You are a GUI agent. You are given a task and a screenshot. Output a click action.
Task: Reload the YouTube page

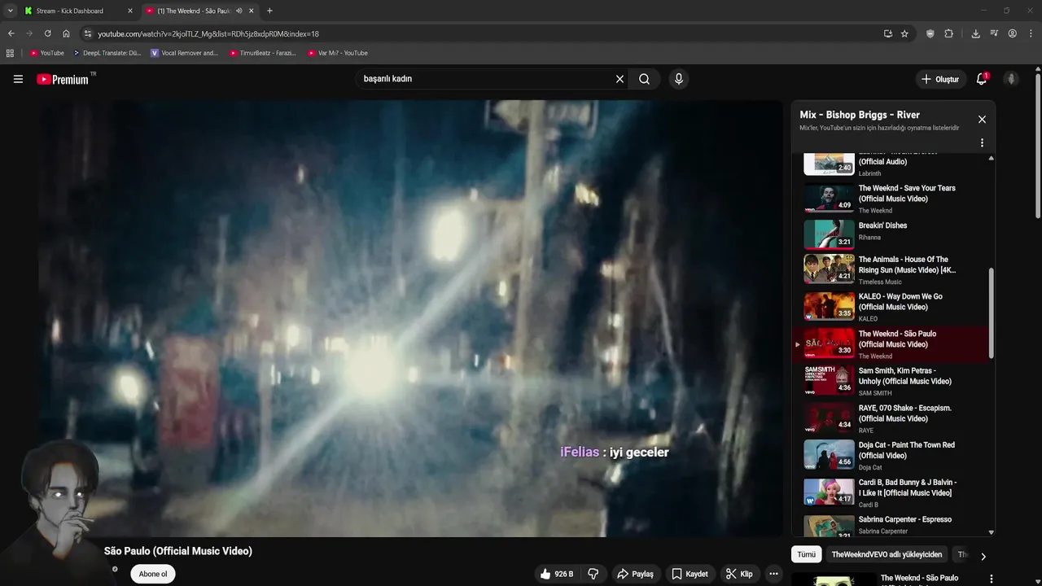[x=47, y=33]
